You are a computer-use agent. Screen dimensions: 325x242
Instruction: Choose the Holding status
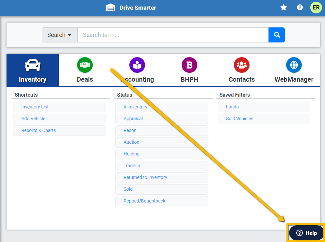(x=162, y=154)
